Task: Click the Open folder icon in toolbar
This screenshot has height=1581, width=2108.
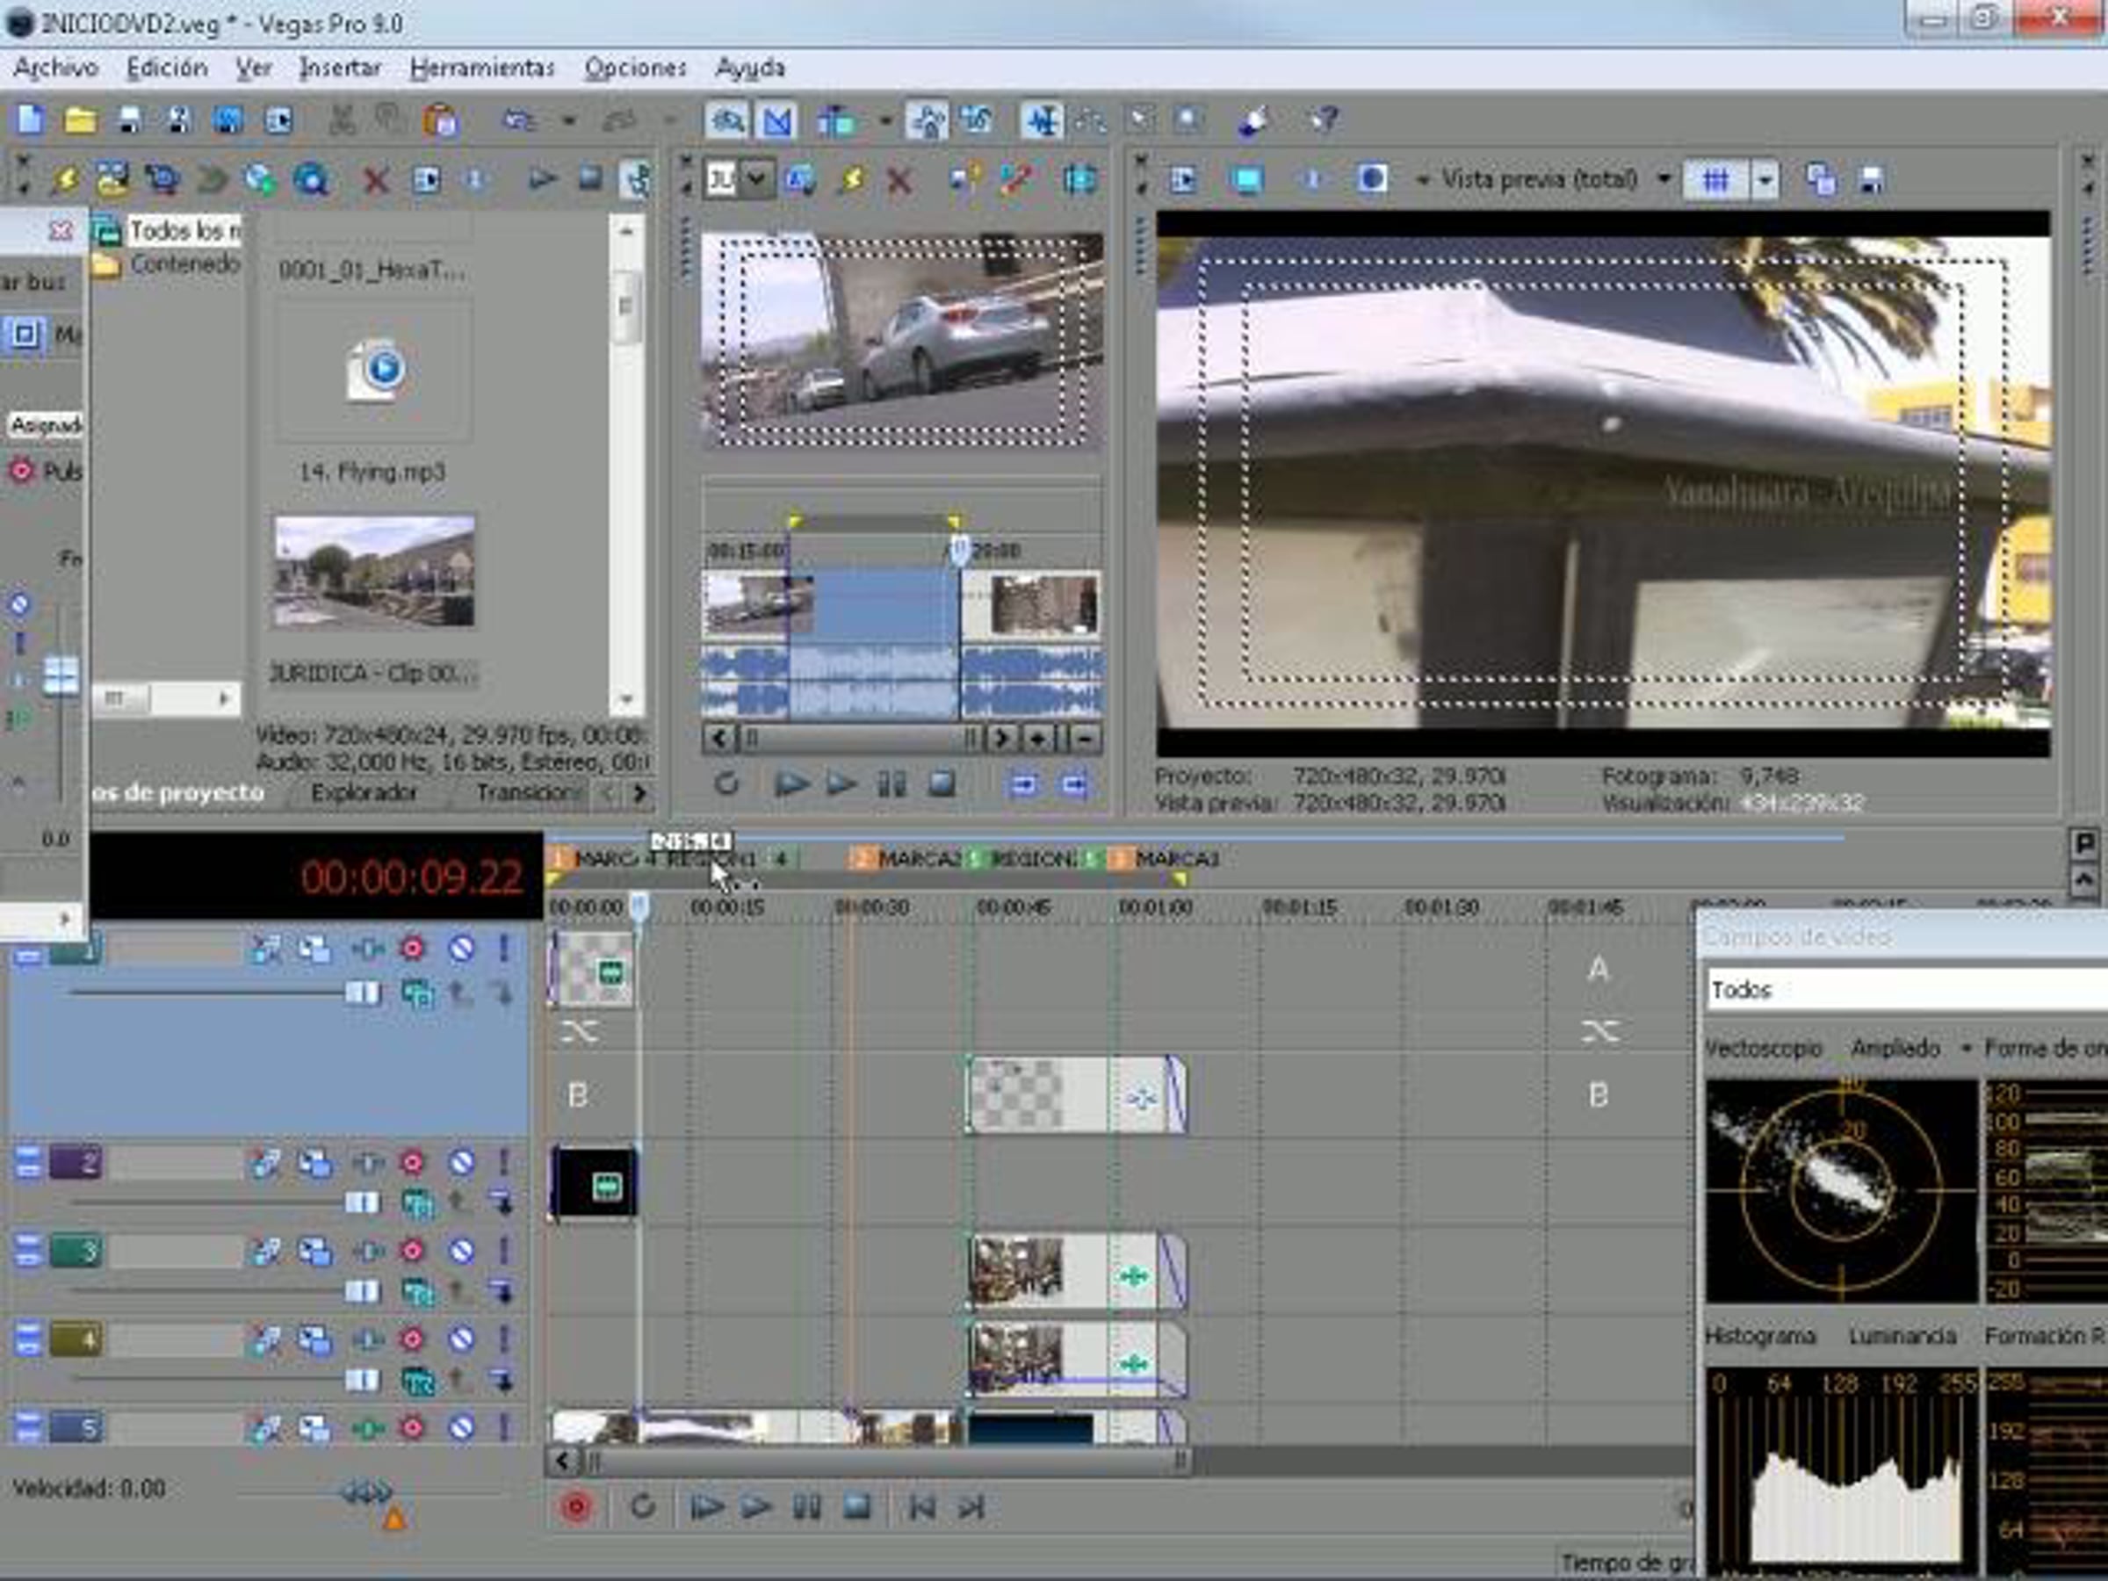Action: 80,120
